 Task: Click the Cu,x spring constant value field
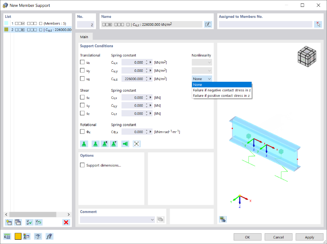[133, 62]
